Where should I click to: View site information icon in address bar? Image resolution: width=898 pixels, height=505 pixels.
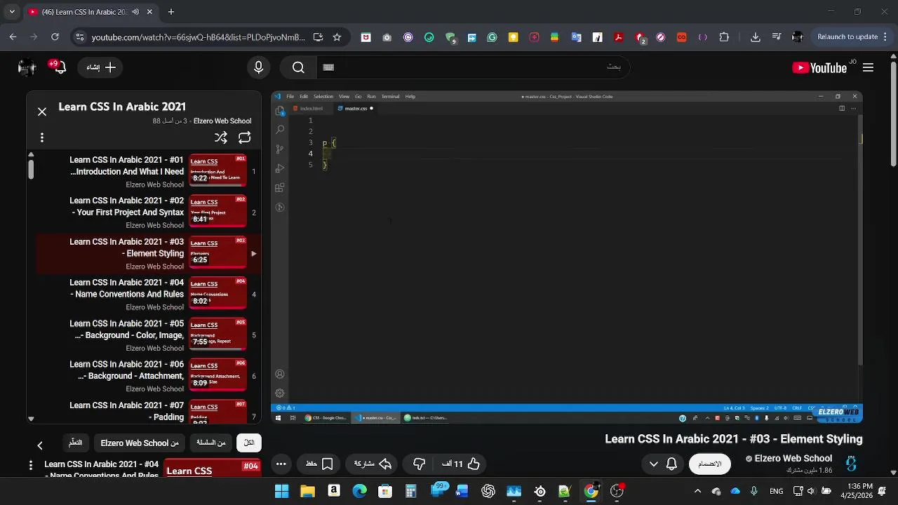tap(79, 37)
